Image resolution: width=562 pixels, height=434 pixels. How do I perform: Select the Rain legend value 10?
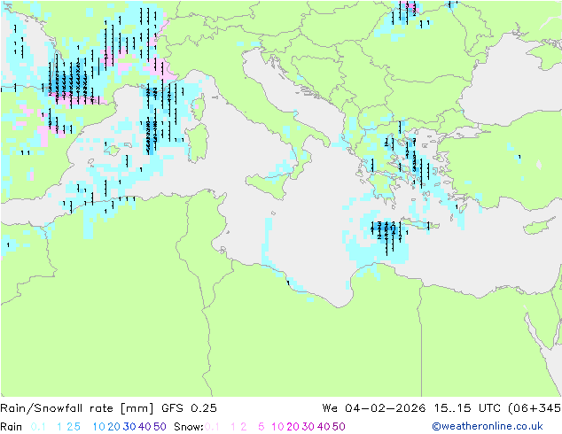coord(98,427)
